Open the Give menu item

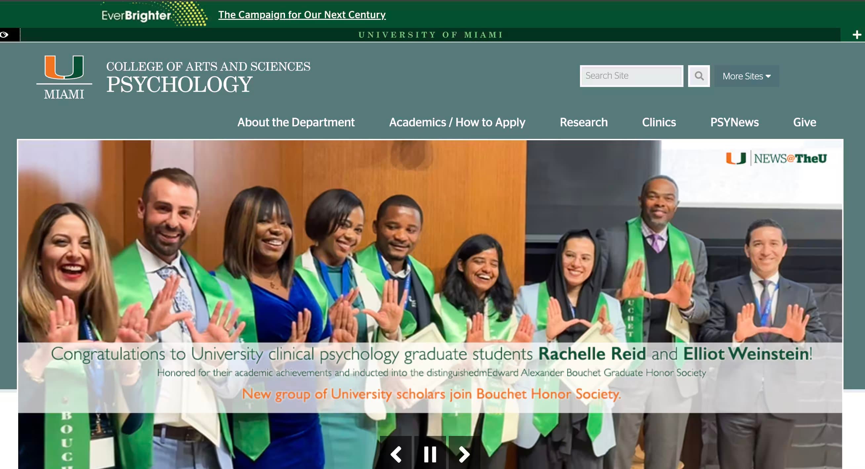click(x=804, y=122)
